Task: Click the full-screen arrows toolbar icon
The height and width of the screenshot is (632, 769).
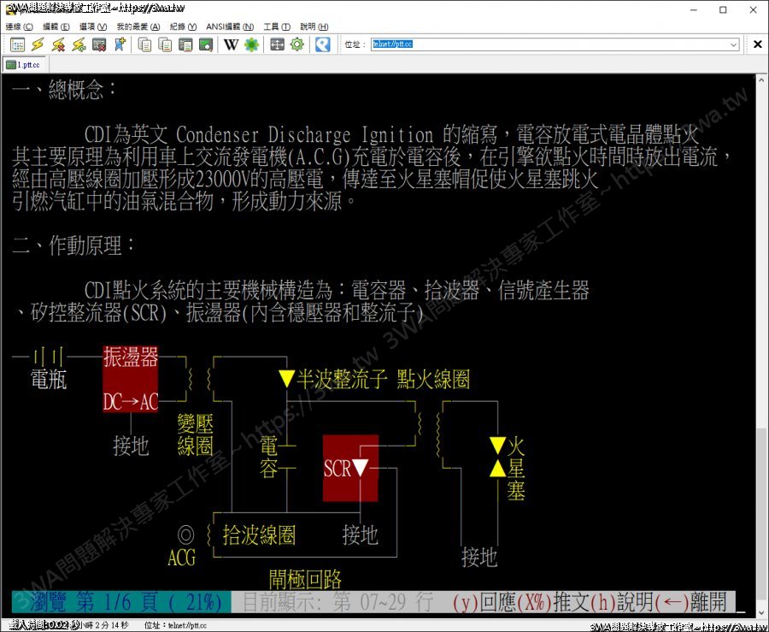Action: tap(277, 44)
